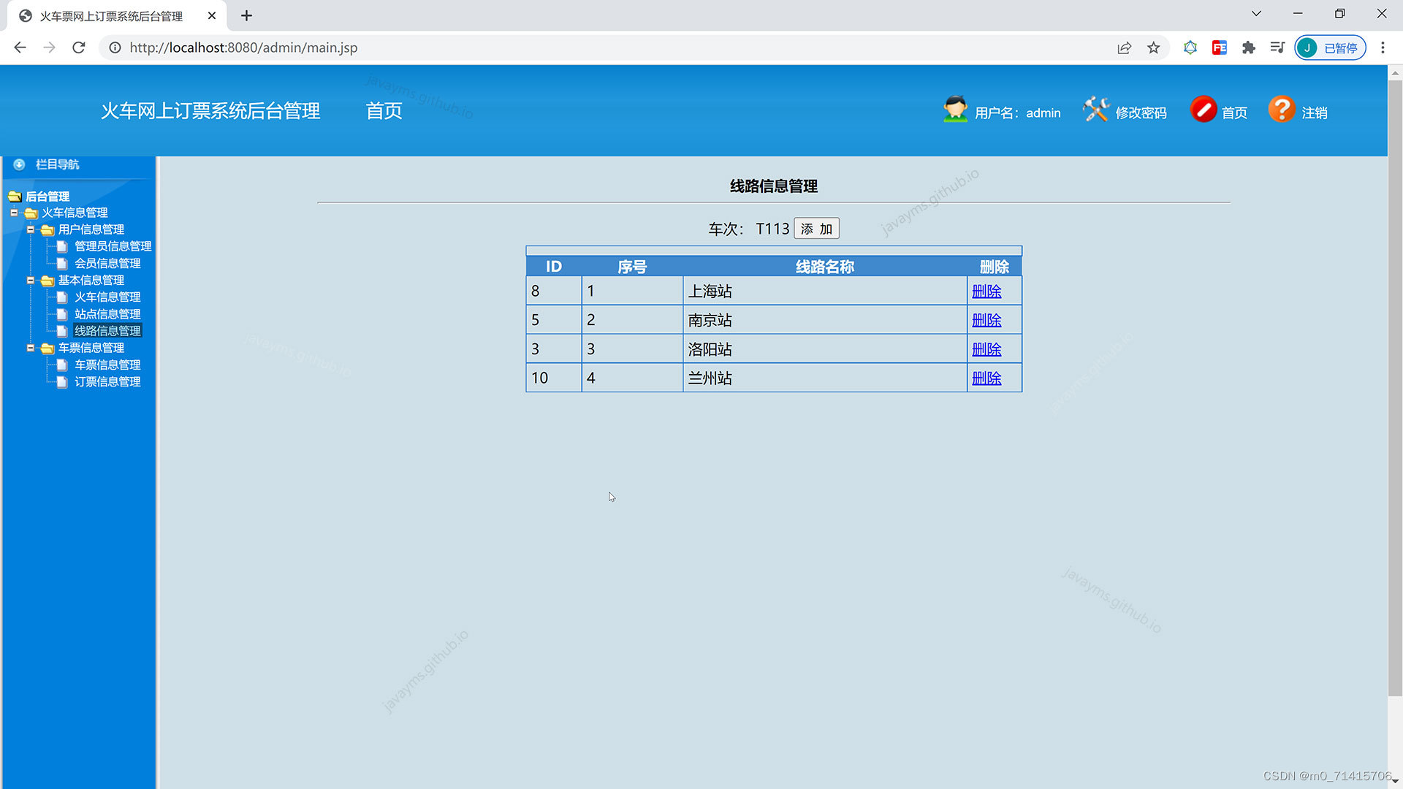
Task: Click the 首页 text next to site title
Action: [x=384, y=110]
